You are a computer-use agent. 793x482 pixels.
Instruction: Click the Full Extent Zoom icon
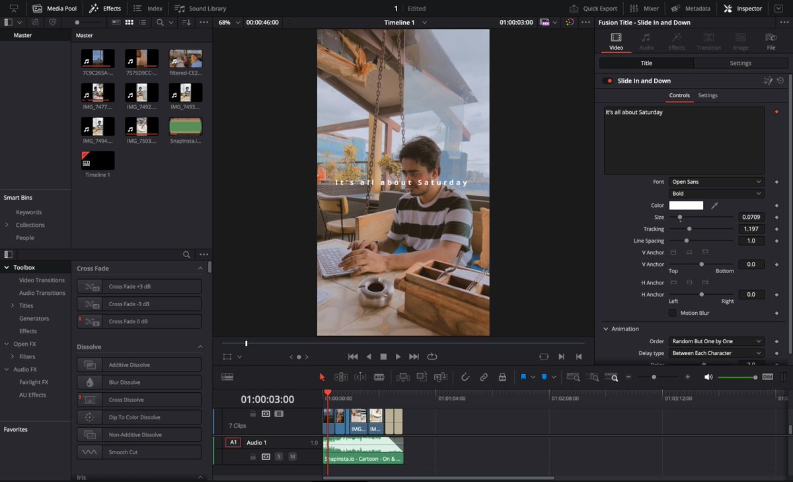(x=573, y=377)
